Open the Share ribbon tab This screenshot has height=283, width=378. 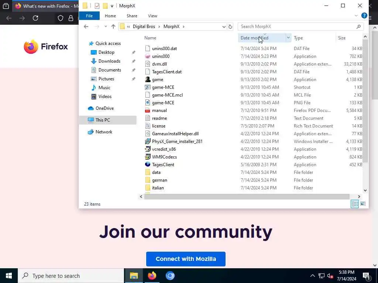[x=132, y=16]
